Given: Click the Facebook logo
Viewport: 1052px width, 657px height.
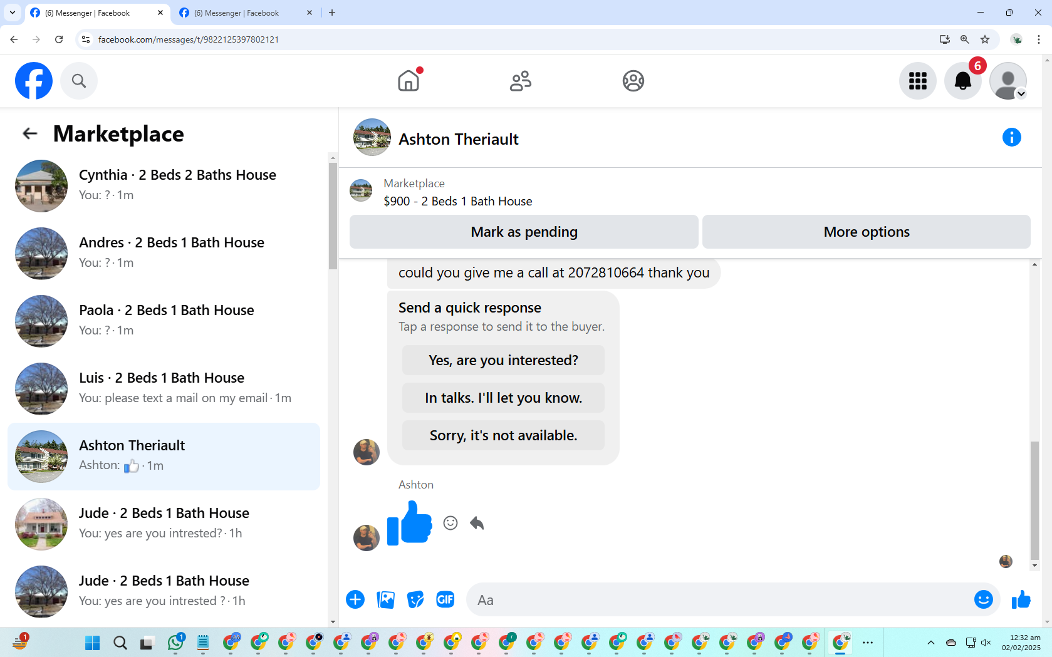Looking at the screenshot, I should [34, 81].
